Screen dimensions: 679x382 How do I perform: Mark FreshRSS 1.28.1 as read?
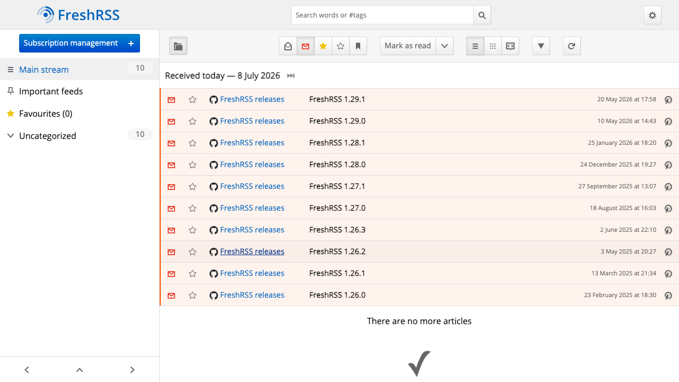point(171,143)
